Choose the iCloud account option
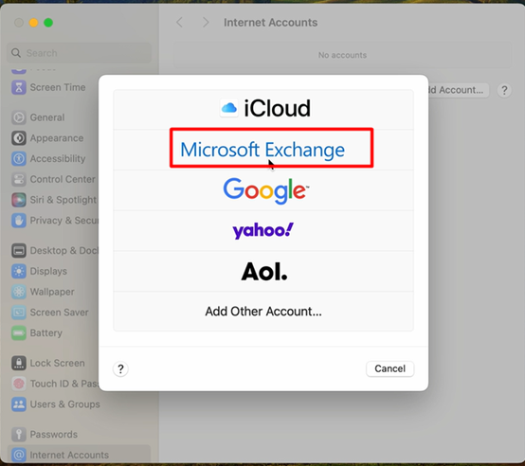This screenshot has height=466, width=525. [x=263, y=109]
